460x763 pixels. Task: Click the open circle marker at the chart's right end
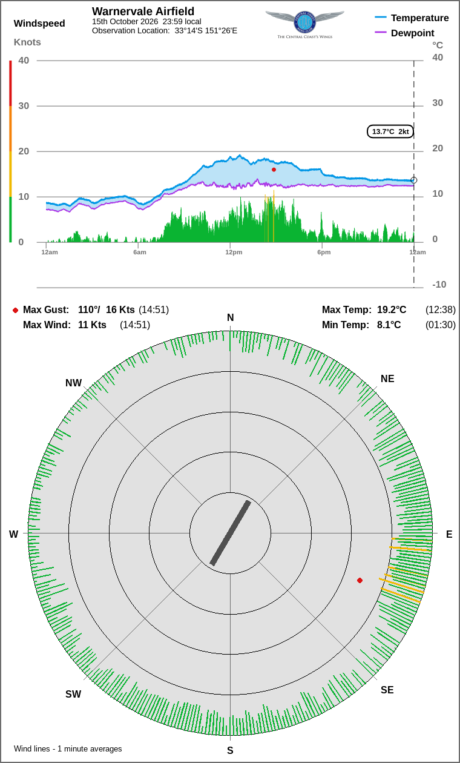coord(414,180)
